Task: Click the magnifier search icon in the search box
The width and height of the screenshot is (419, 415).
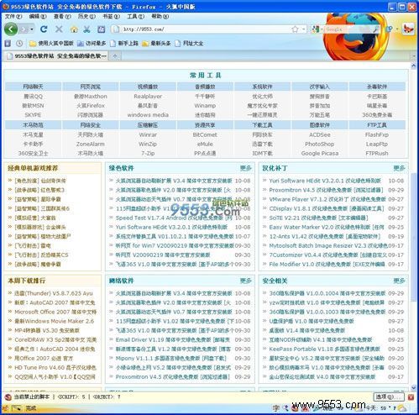Action: (x=376, y=29)
